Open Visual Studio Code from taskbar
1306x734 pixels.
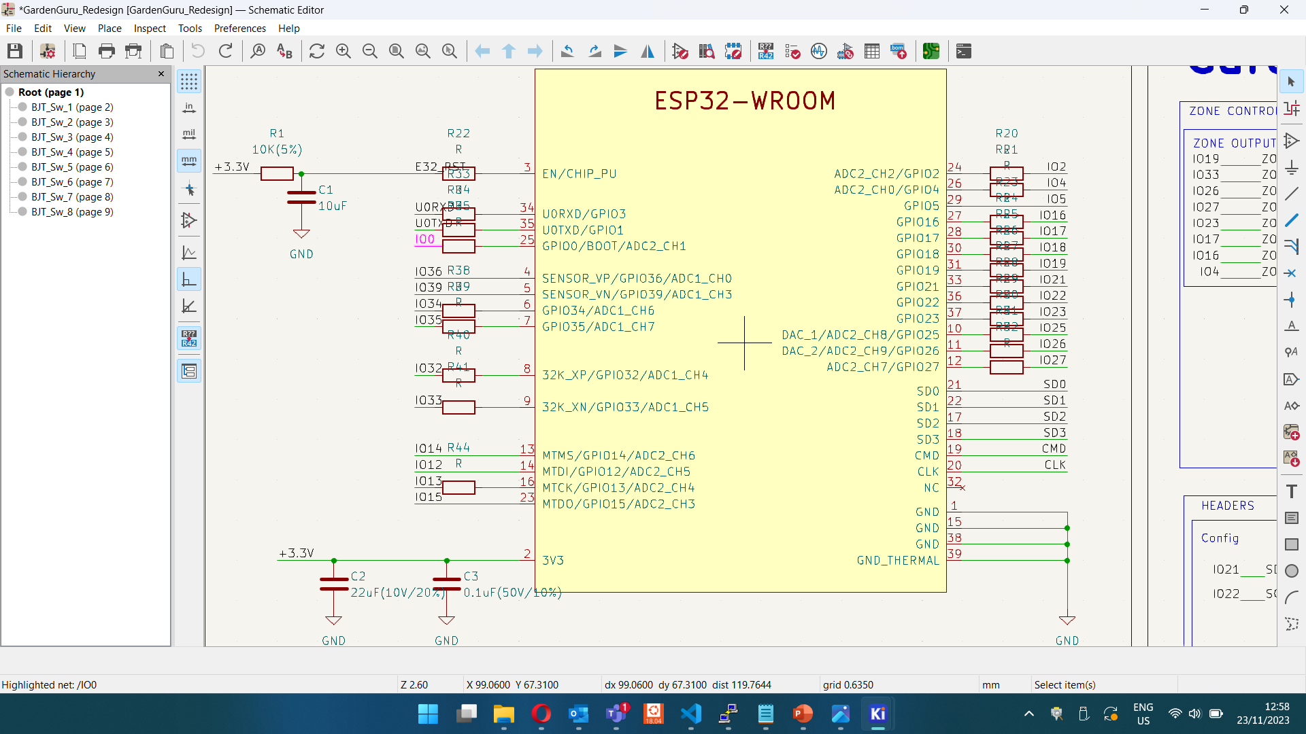click(690, 714)
